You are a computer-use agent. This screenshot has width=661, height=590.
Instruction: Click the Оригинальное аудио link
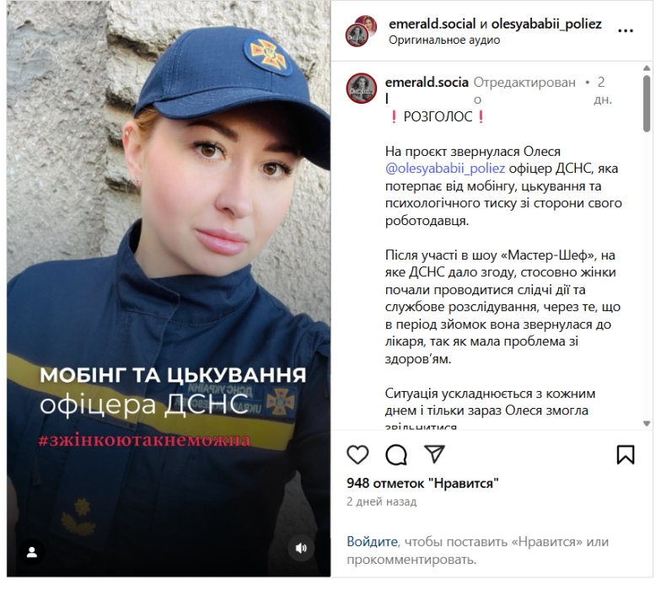click(x=444, y=40)
